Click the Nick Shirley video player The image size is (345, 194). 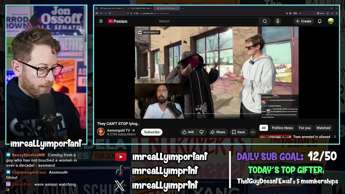216,72
